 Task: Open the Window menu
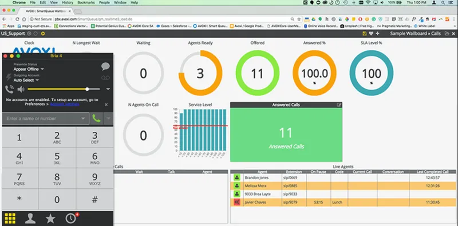[120, 2]
